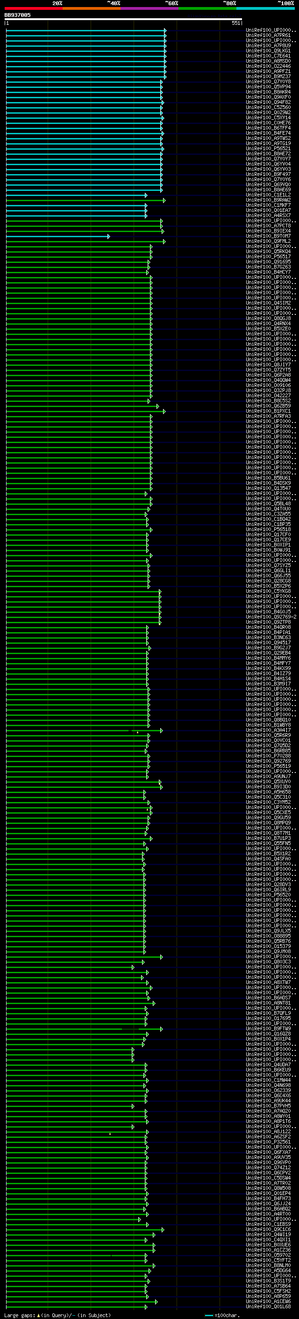Click the UniRef100_Q01L68 label
Screen dimensions: 299x1319
[x=268, y=1307]
